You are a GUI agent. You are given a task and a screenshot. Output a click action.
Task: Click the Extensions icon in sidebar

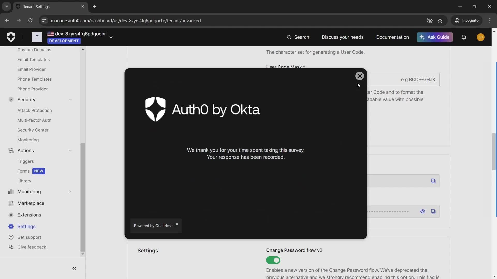[x=11, y=215]
